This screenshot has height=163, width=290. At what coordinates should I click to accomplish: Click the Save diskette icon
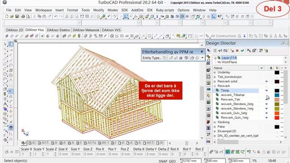point(17,16)
